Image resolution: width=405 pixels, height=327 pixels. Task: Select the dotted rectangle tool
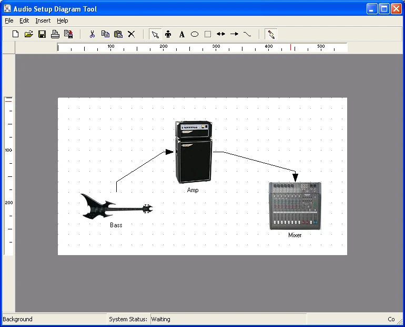click(x=208, y=34)
